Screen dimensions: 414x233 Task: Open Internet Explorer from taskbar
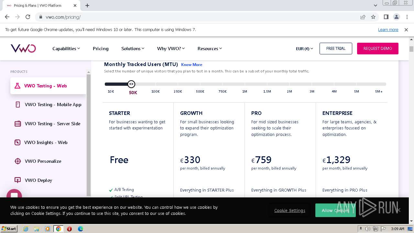tap(26, 229)
